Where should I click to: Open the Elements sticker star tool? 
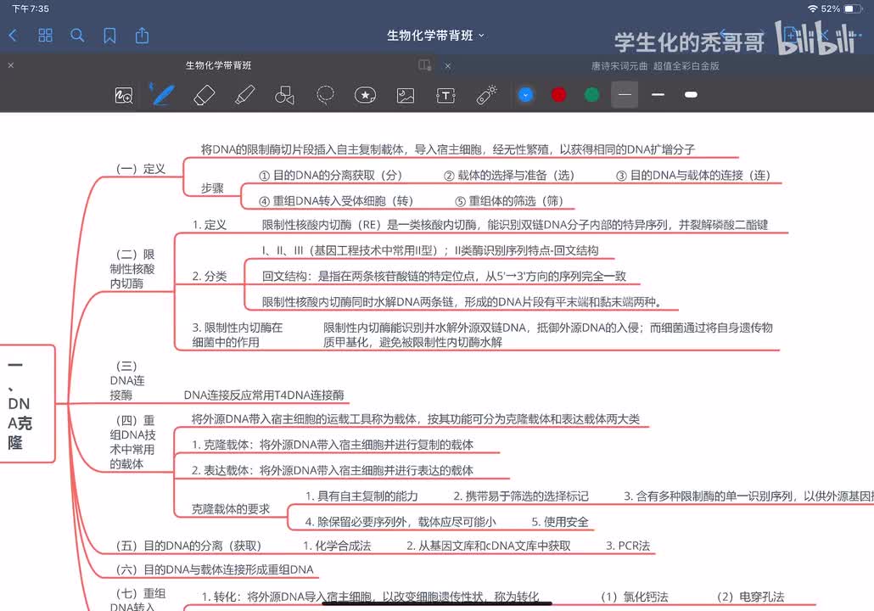click(365, 95)
